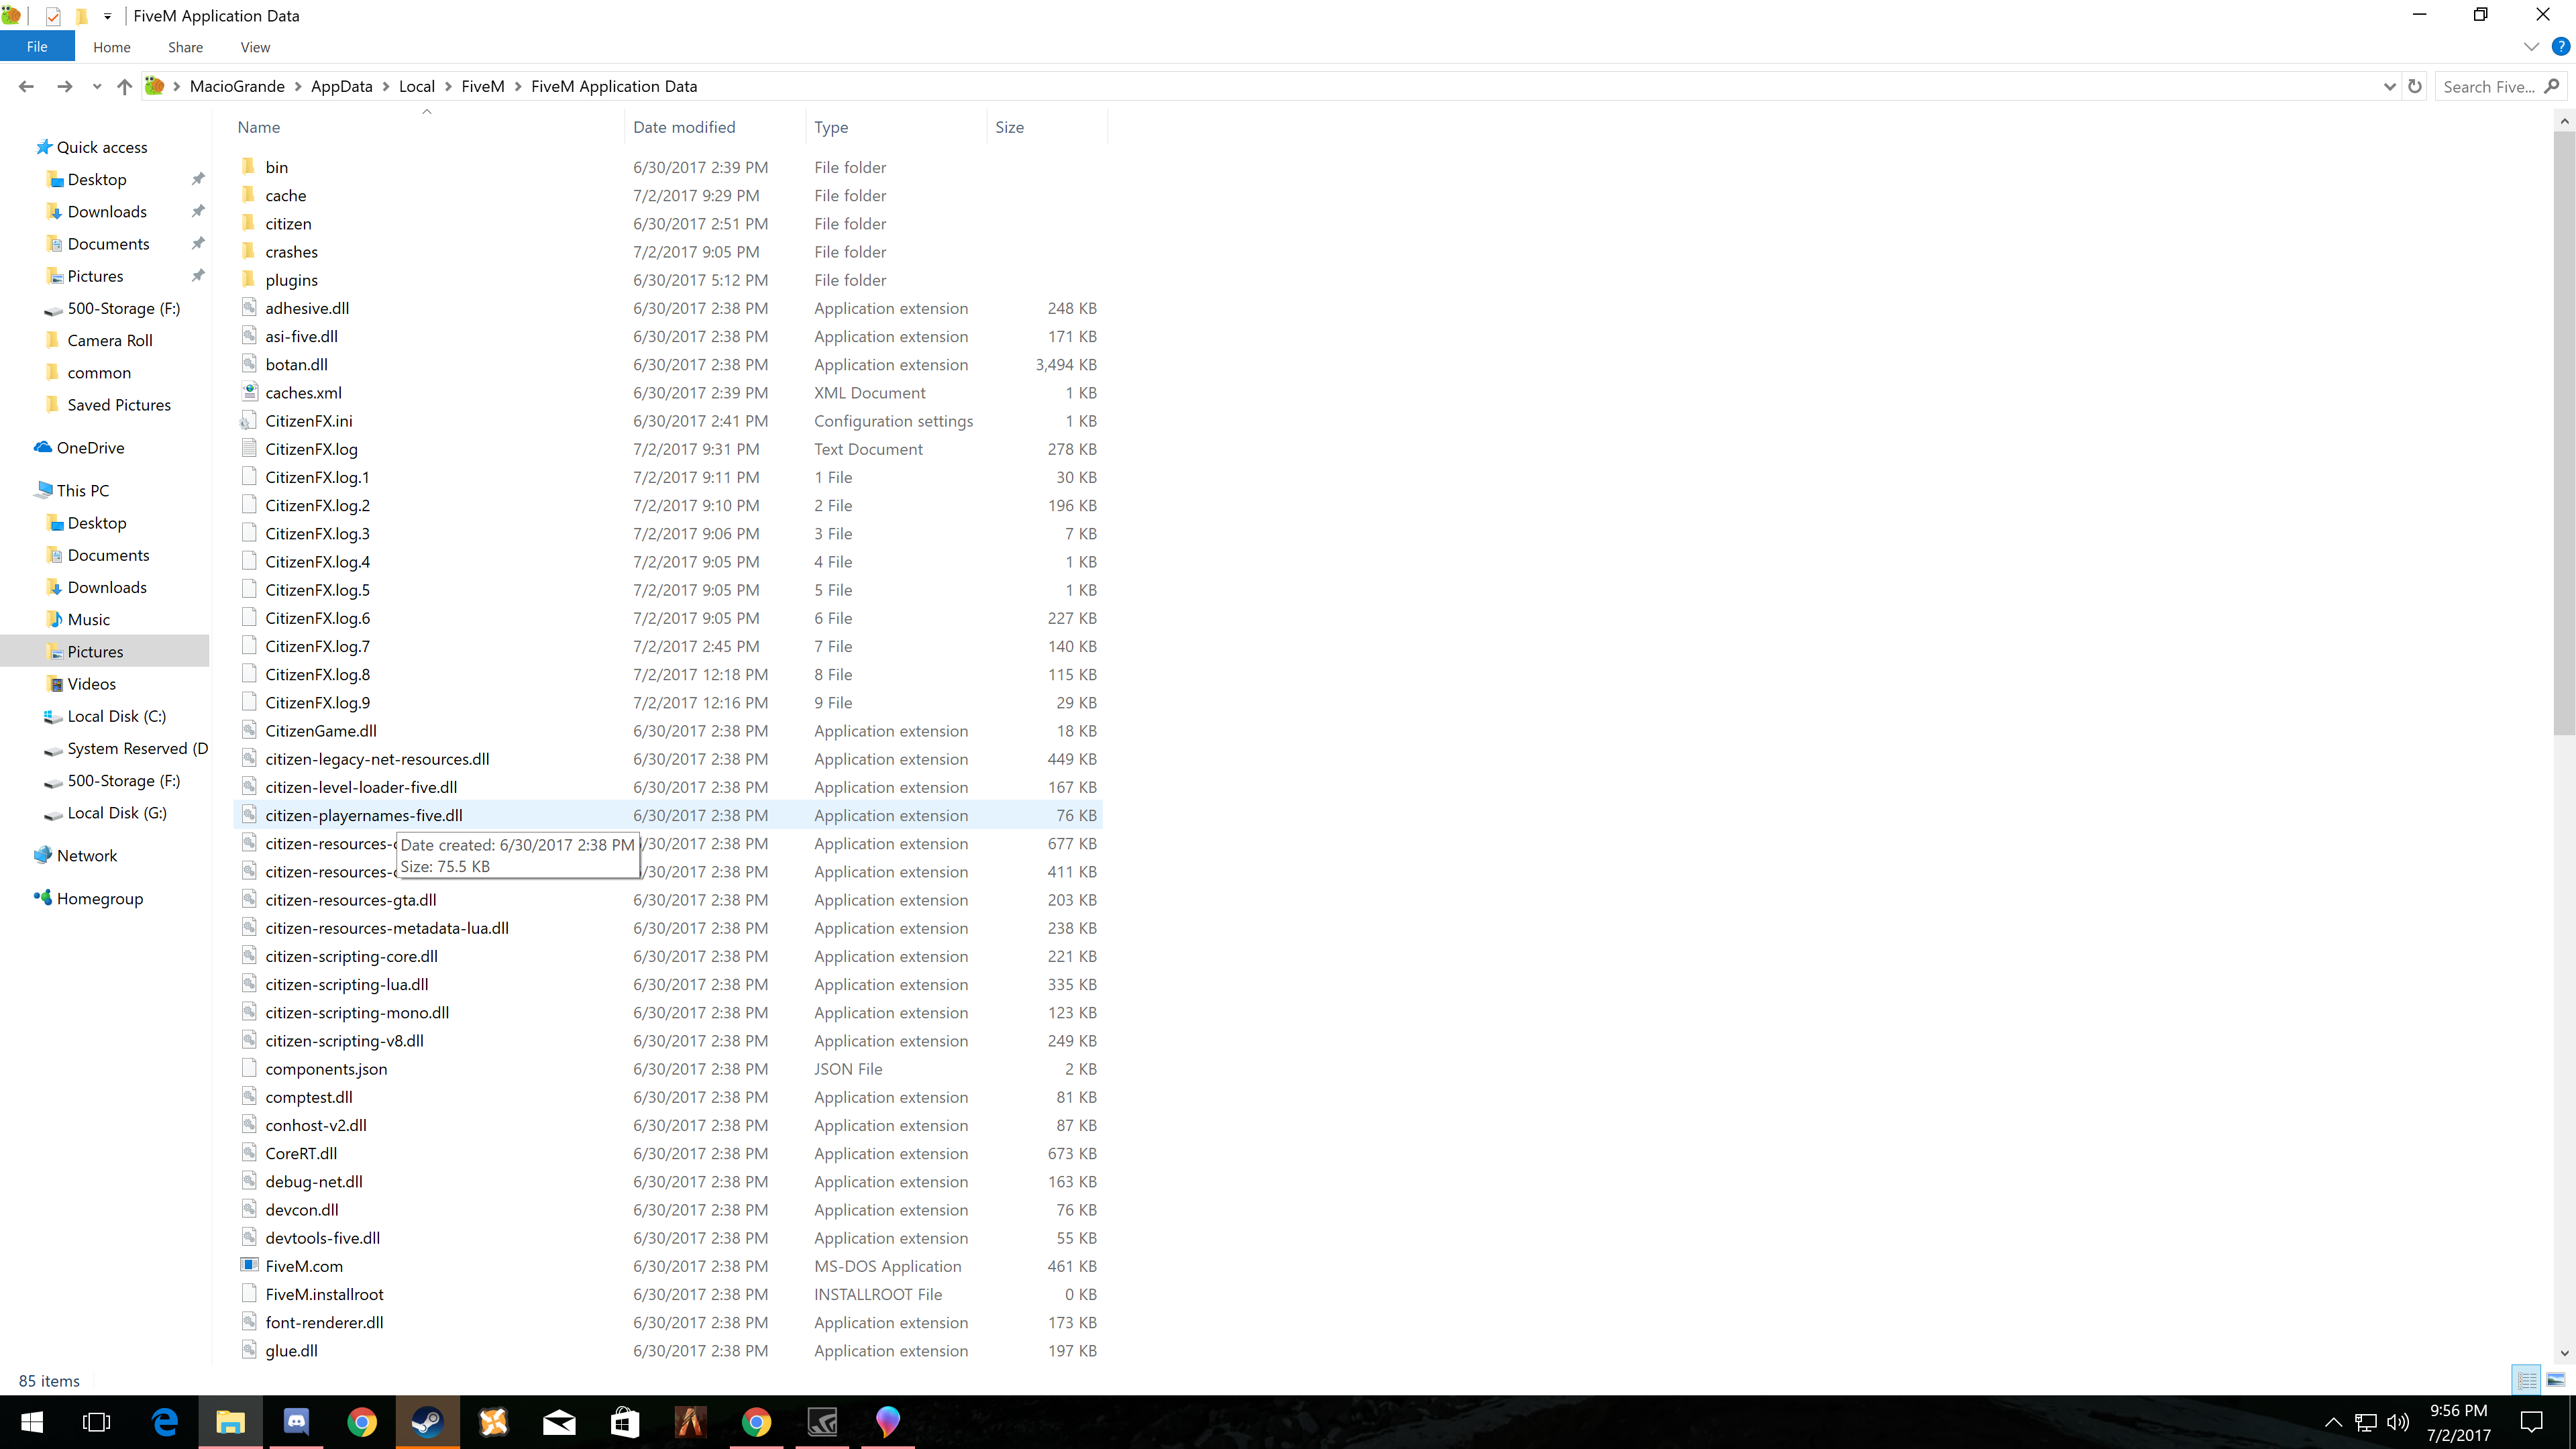Select CitizenFX.ini configuration file

(x=309, y=421)
